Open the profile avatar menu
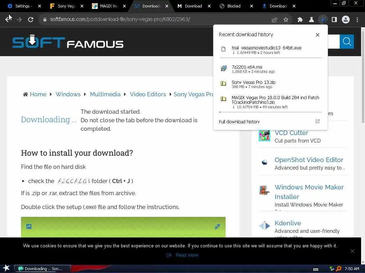365x273 pixels. [x=346, y=20]
